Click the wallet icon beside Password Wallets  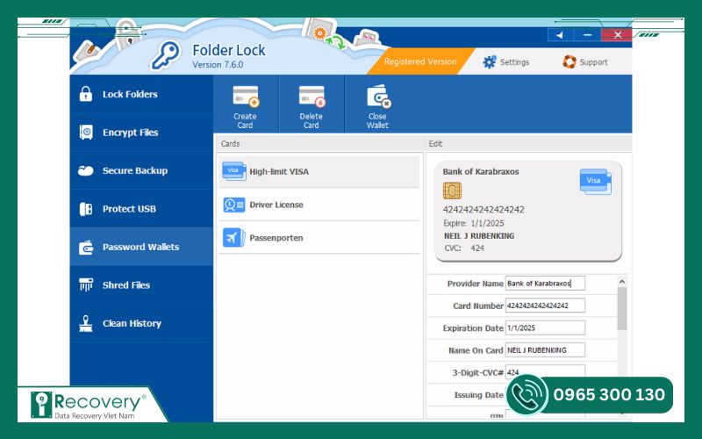[86, 248]
